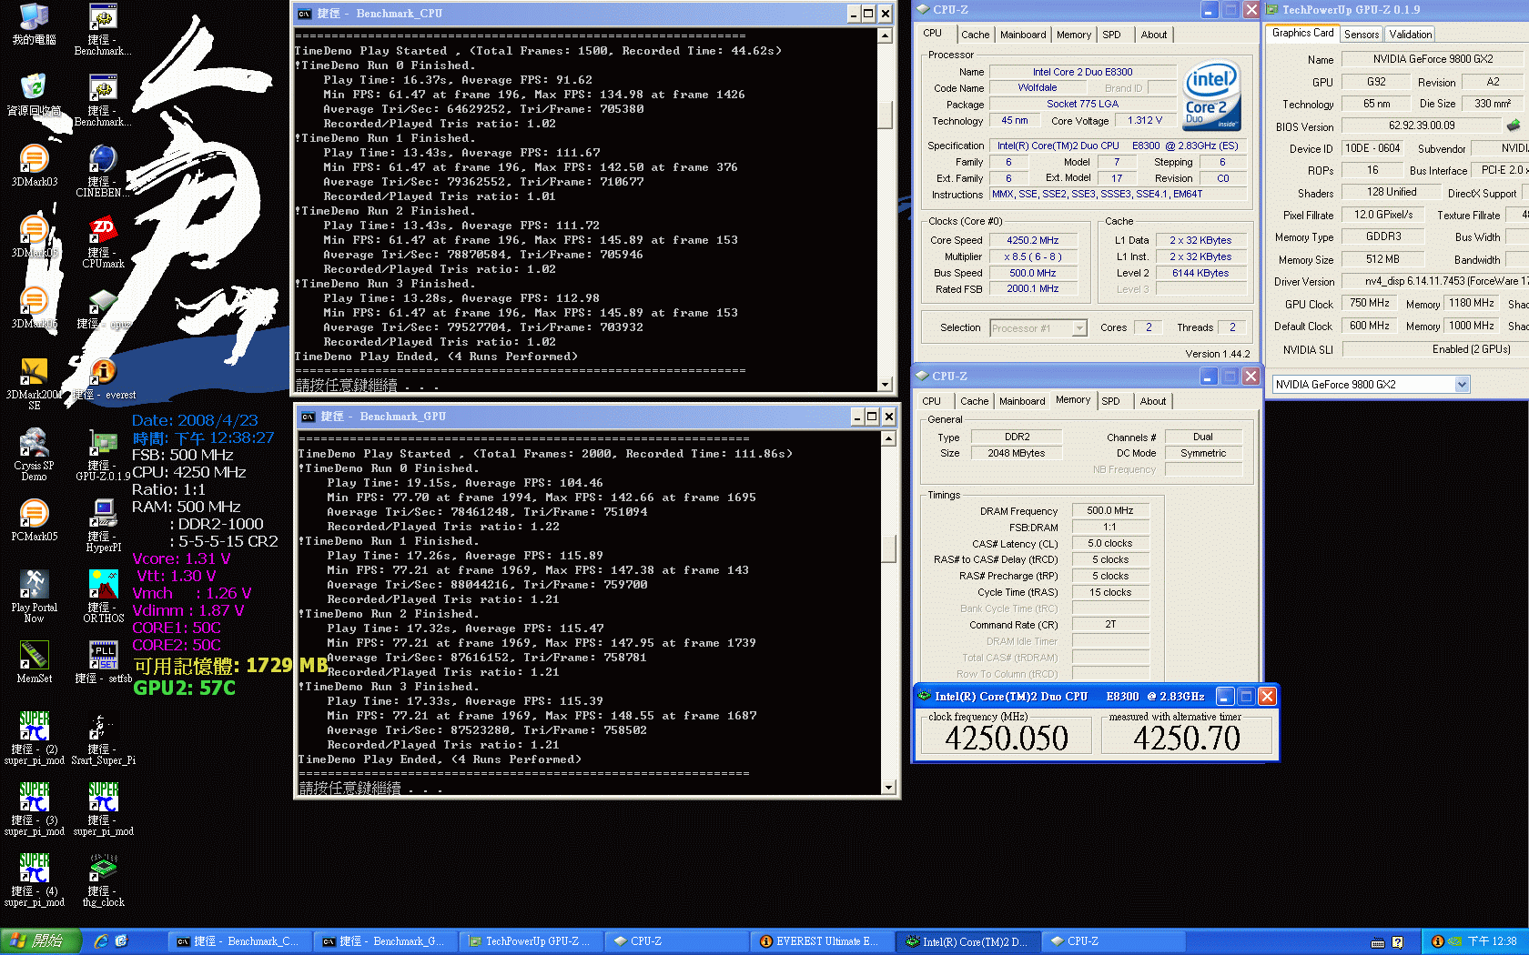Click the 開始 Start button
Screen dimensions: 1529x955
(41, 941)
